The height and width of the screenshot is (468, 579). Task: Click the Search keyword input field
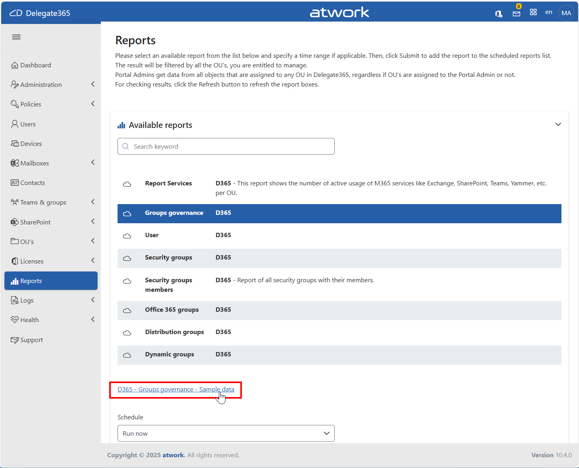(226, 146)
